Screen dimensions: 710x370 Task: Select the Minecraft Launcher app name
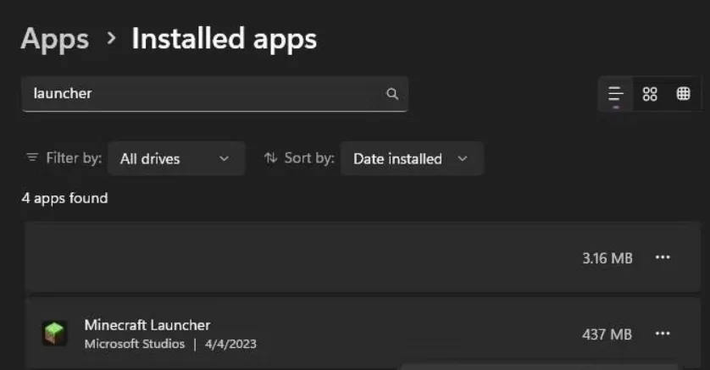pyautogui.click(x=147, y=325)
